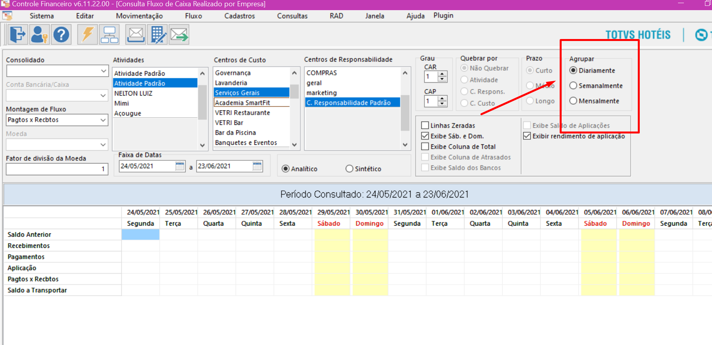Toggle Exibir rendimento de aplicação checkbox
Viewport: 712px width, 345px height.
574,136
